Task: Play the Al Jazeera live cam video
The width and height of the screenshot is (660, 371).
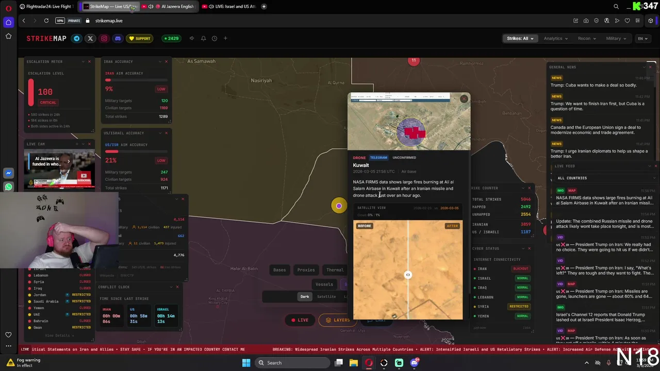Action: 59,170
